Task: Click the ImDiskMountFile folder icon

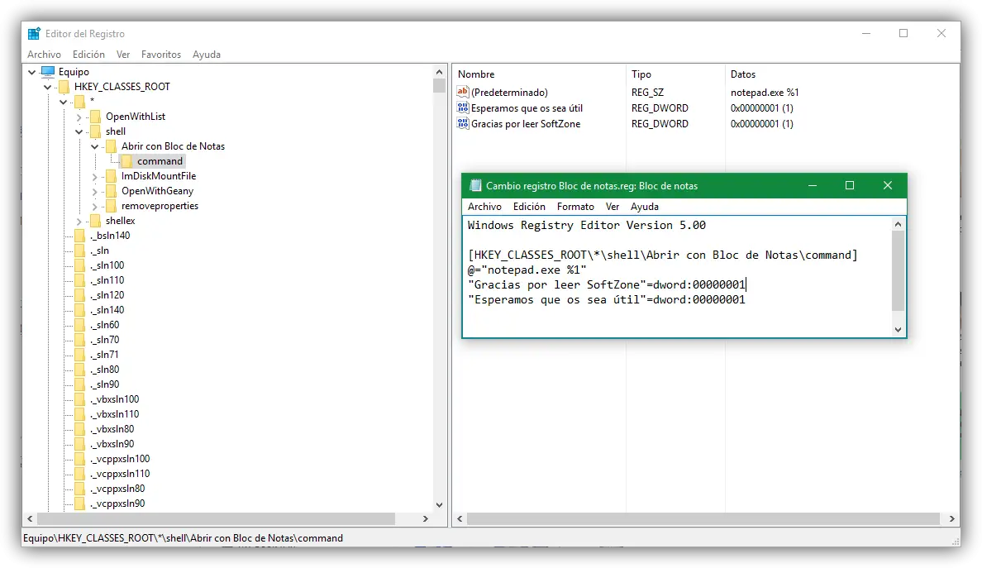Action: click(111, 176)
